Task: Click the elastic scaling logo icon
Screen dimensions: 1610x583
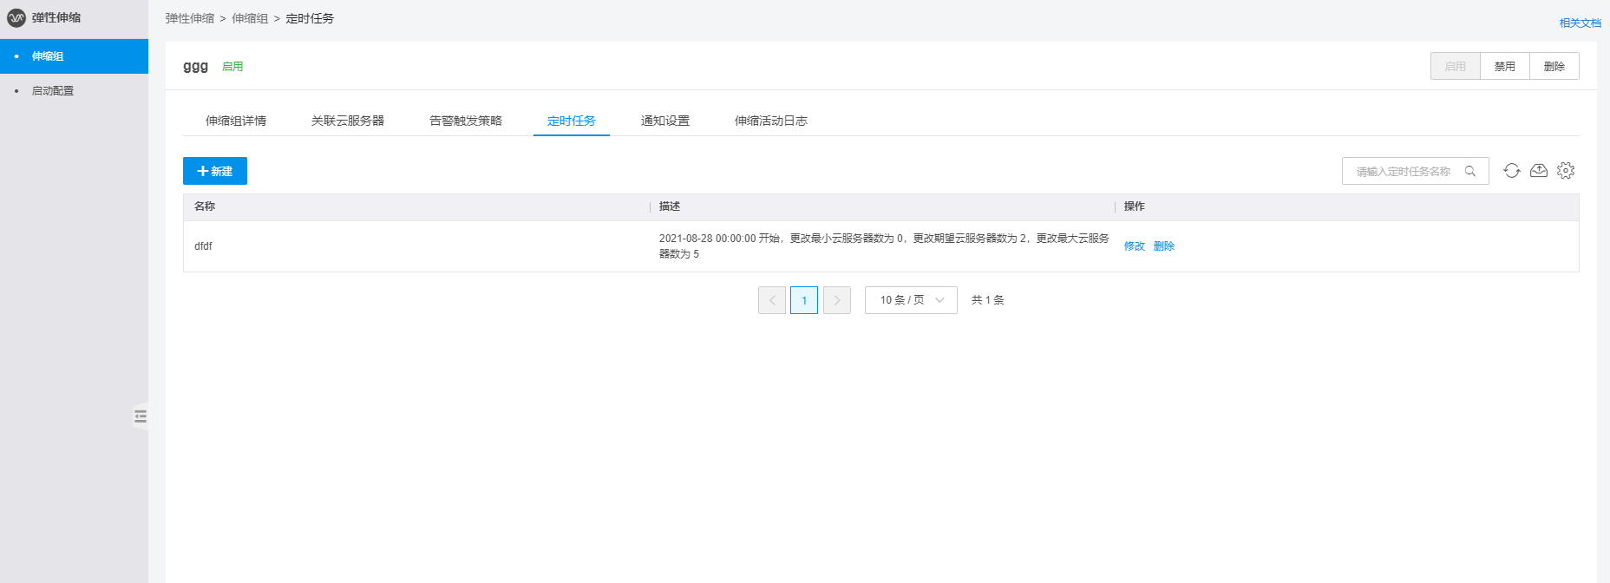Action: click(16, 18)
